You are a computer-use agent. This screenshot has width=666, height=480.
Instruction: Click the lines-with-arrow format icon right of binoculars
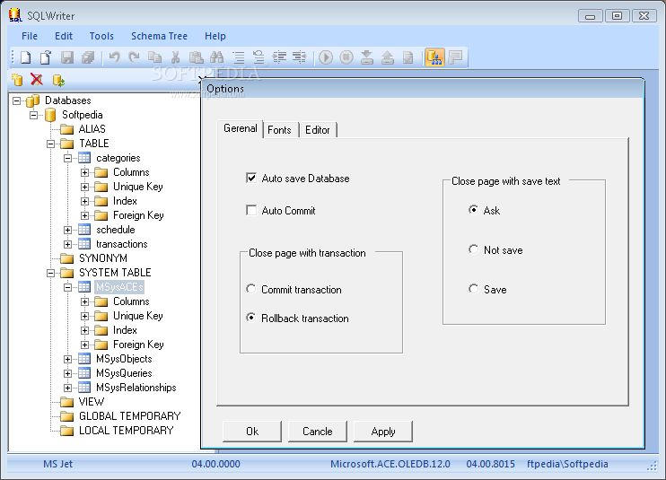click(259, 57)
